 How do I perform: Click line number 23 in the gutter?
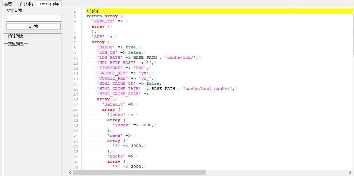(x=76, y=126)
